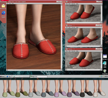
Task: Open File menu in Magic Bot window
Action: [x=8, y=3]
